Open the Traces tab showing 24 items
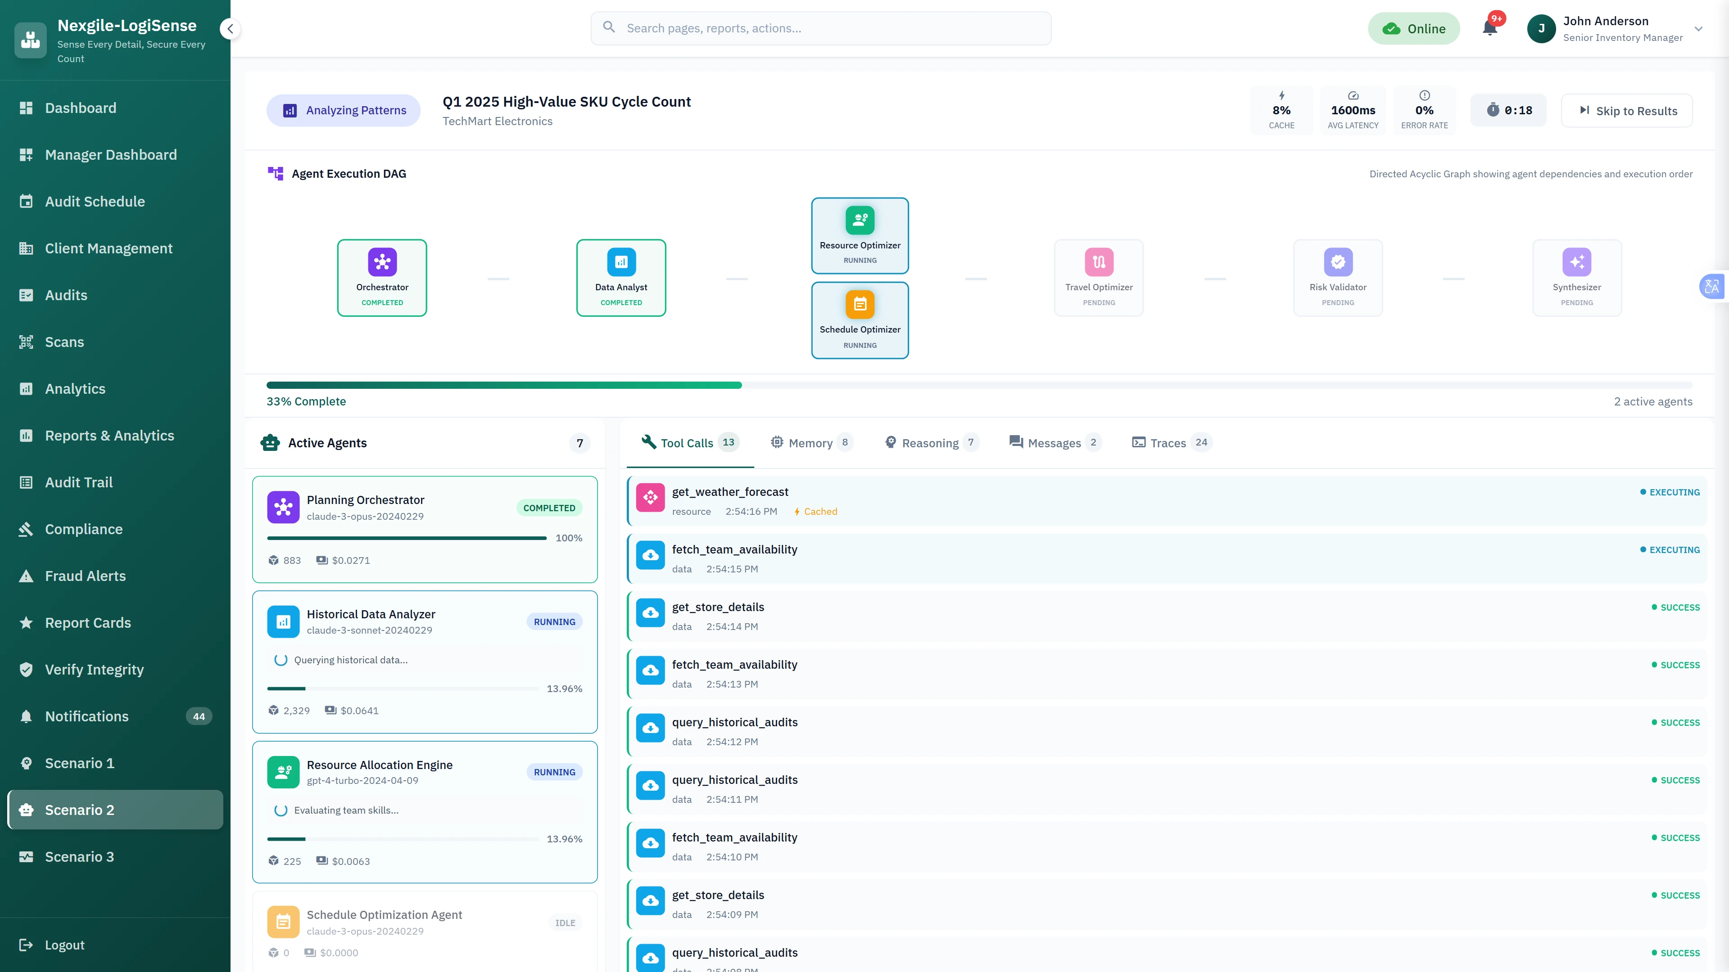 click(x=1171, y=443)
